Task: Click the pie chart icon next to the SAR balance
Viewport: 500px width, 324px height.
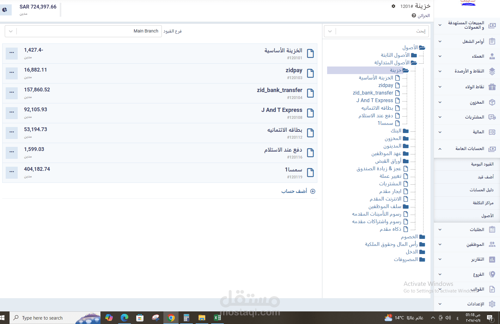Action: coord(5,10)
